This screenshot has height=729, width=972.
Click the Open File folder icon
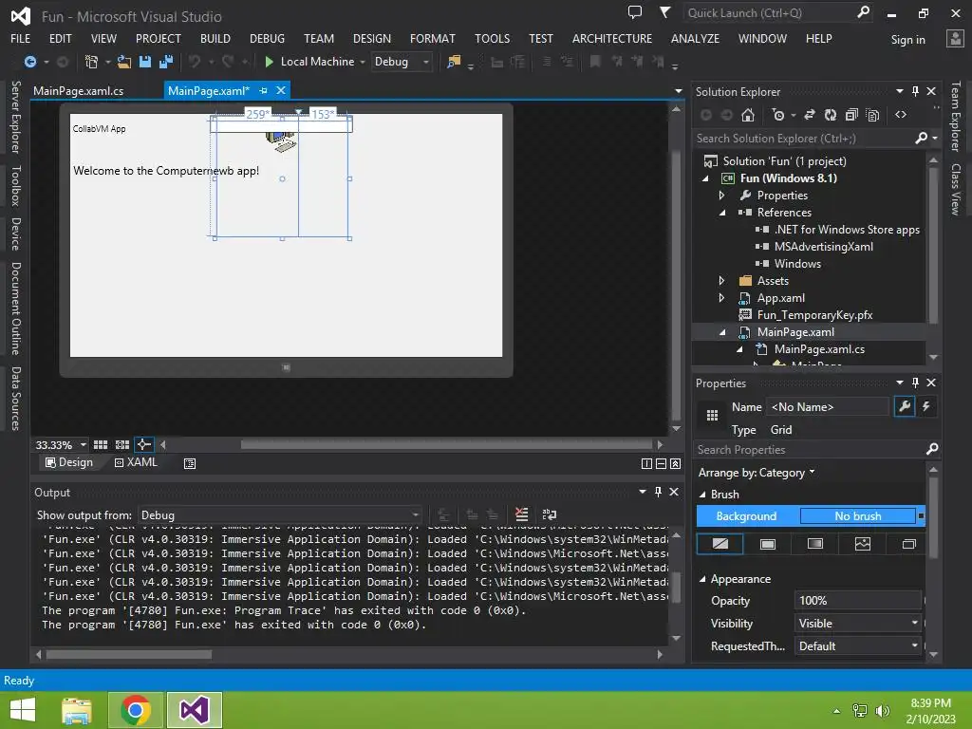tap(124, 62)
